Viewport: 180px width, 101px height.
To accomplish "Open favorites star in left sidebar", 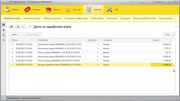I will [4, 30].
